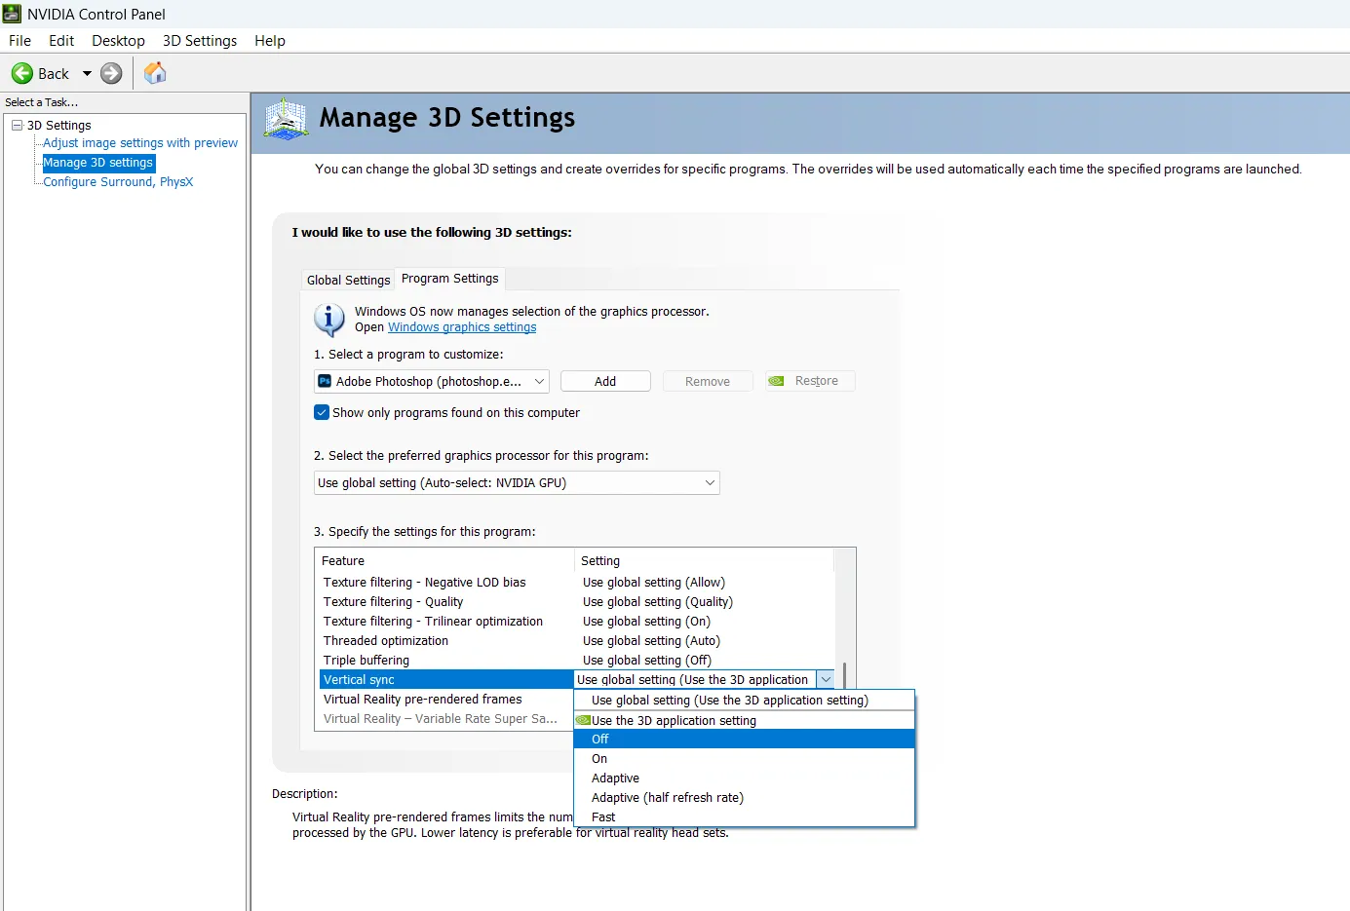Select Adaptive vertical sync option
The image size is (1350, 911).
pyautogui.click(x=745, y=778)
